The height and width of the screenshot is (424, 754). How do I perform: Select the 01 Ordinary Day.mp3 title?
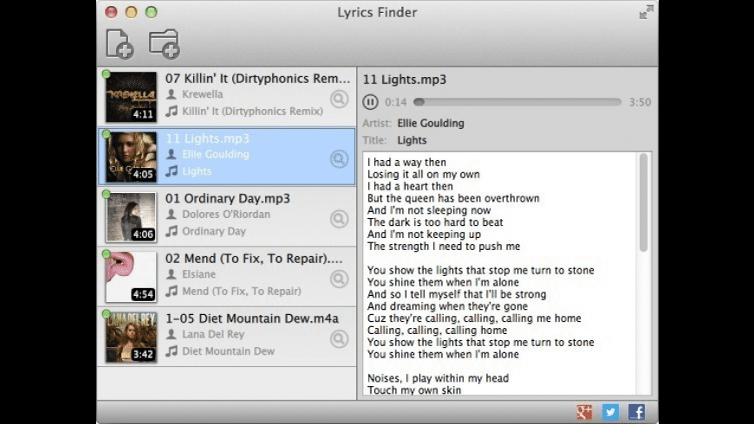coord(227,198)
